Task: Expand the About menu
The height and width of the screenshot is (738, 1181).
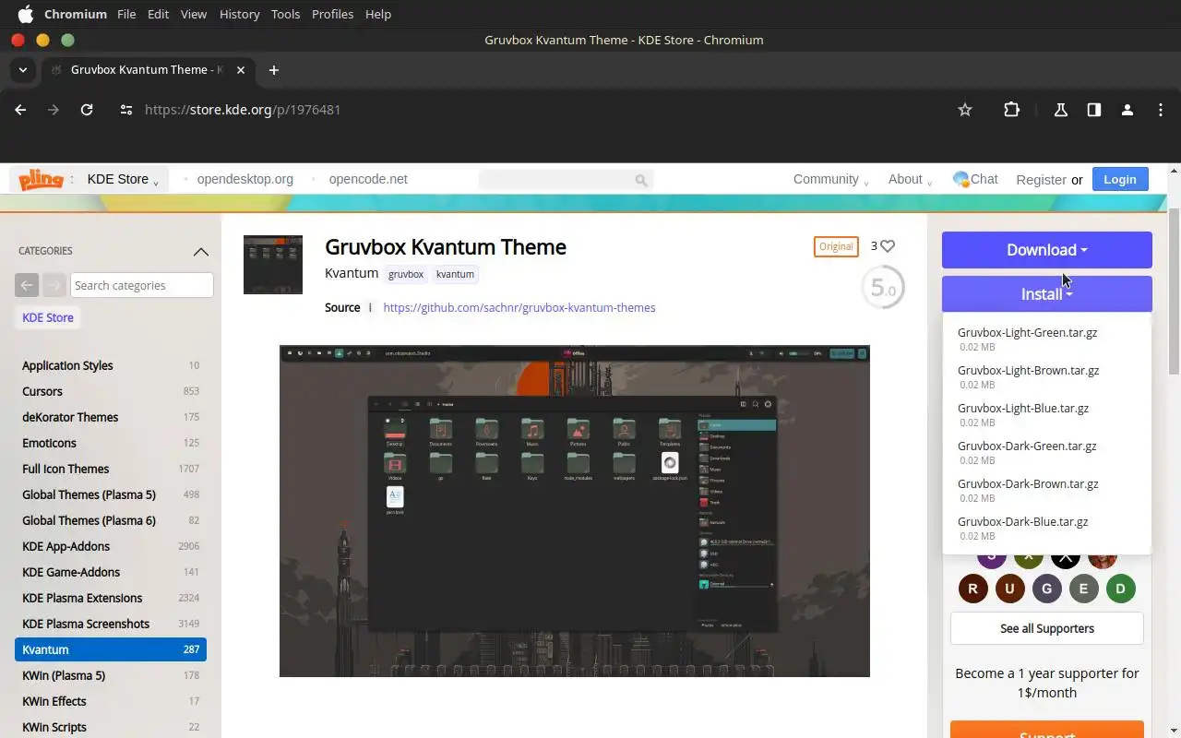Action: coord(910,179)
